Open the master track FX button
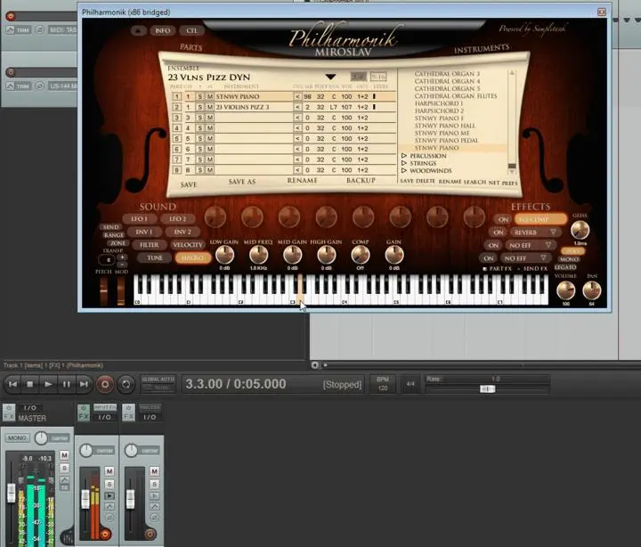The image size is (641, 547). click(x=9, y=412)
